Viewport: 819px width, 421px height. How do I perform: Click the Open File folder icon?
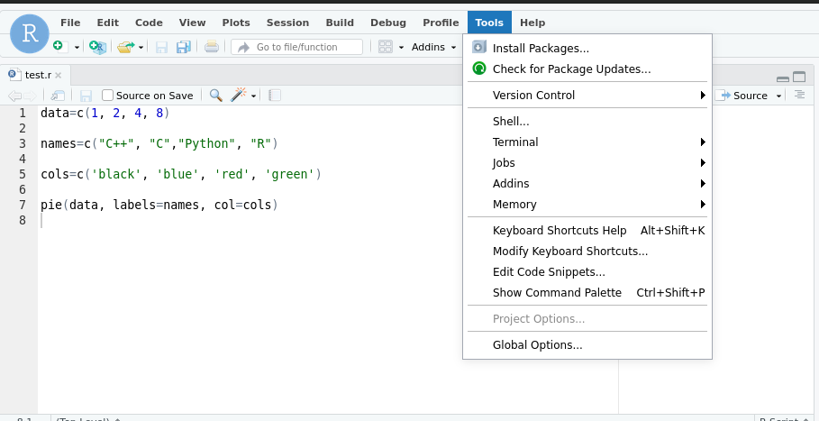pos(125,47)
